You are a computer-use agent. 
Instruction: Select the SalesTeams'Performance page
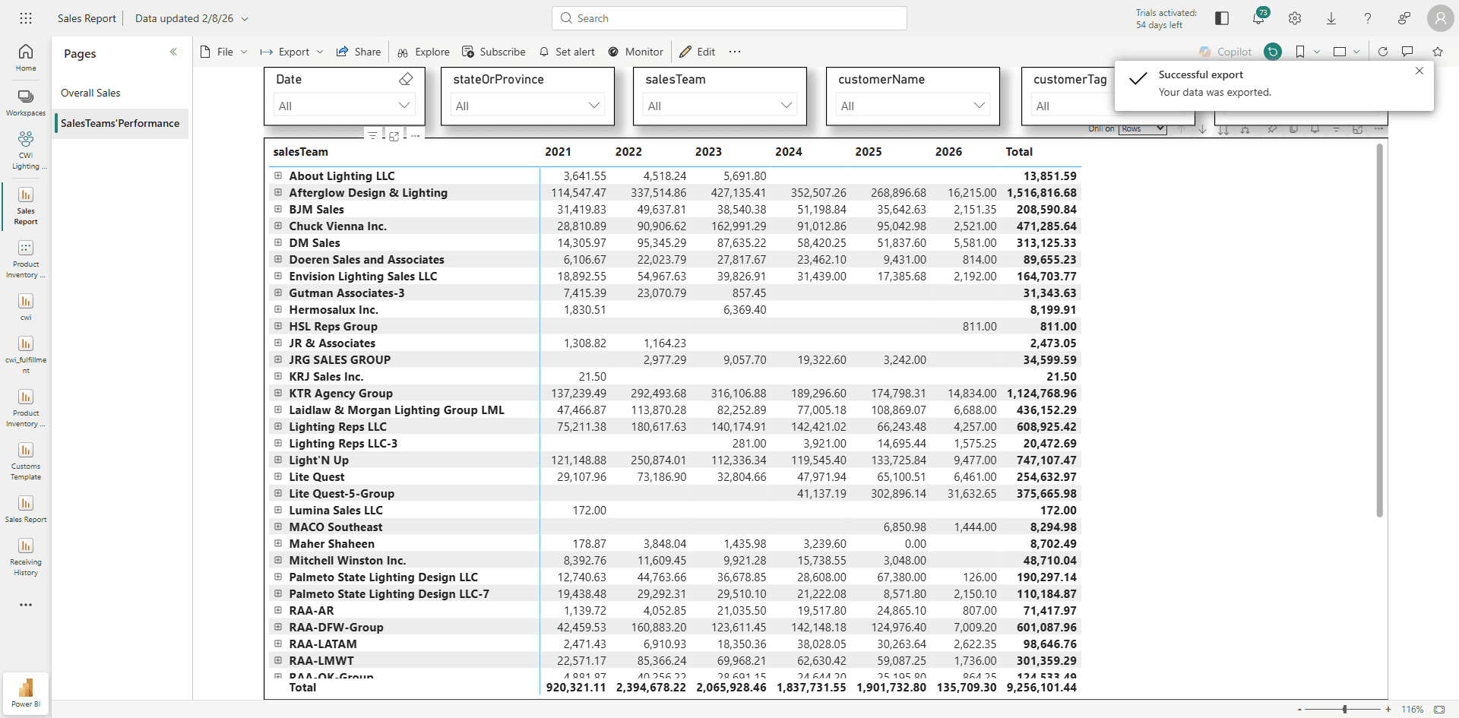pyautogui.click(x=122, y=123)
